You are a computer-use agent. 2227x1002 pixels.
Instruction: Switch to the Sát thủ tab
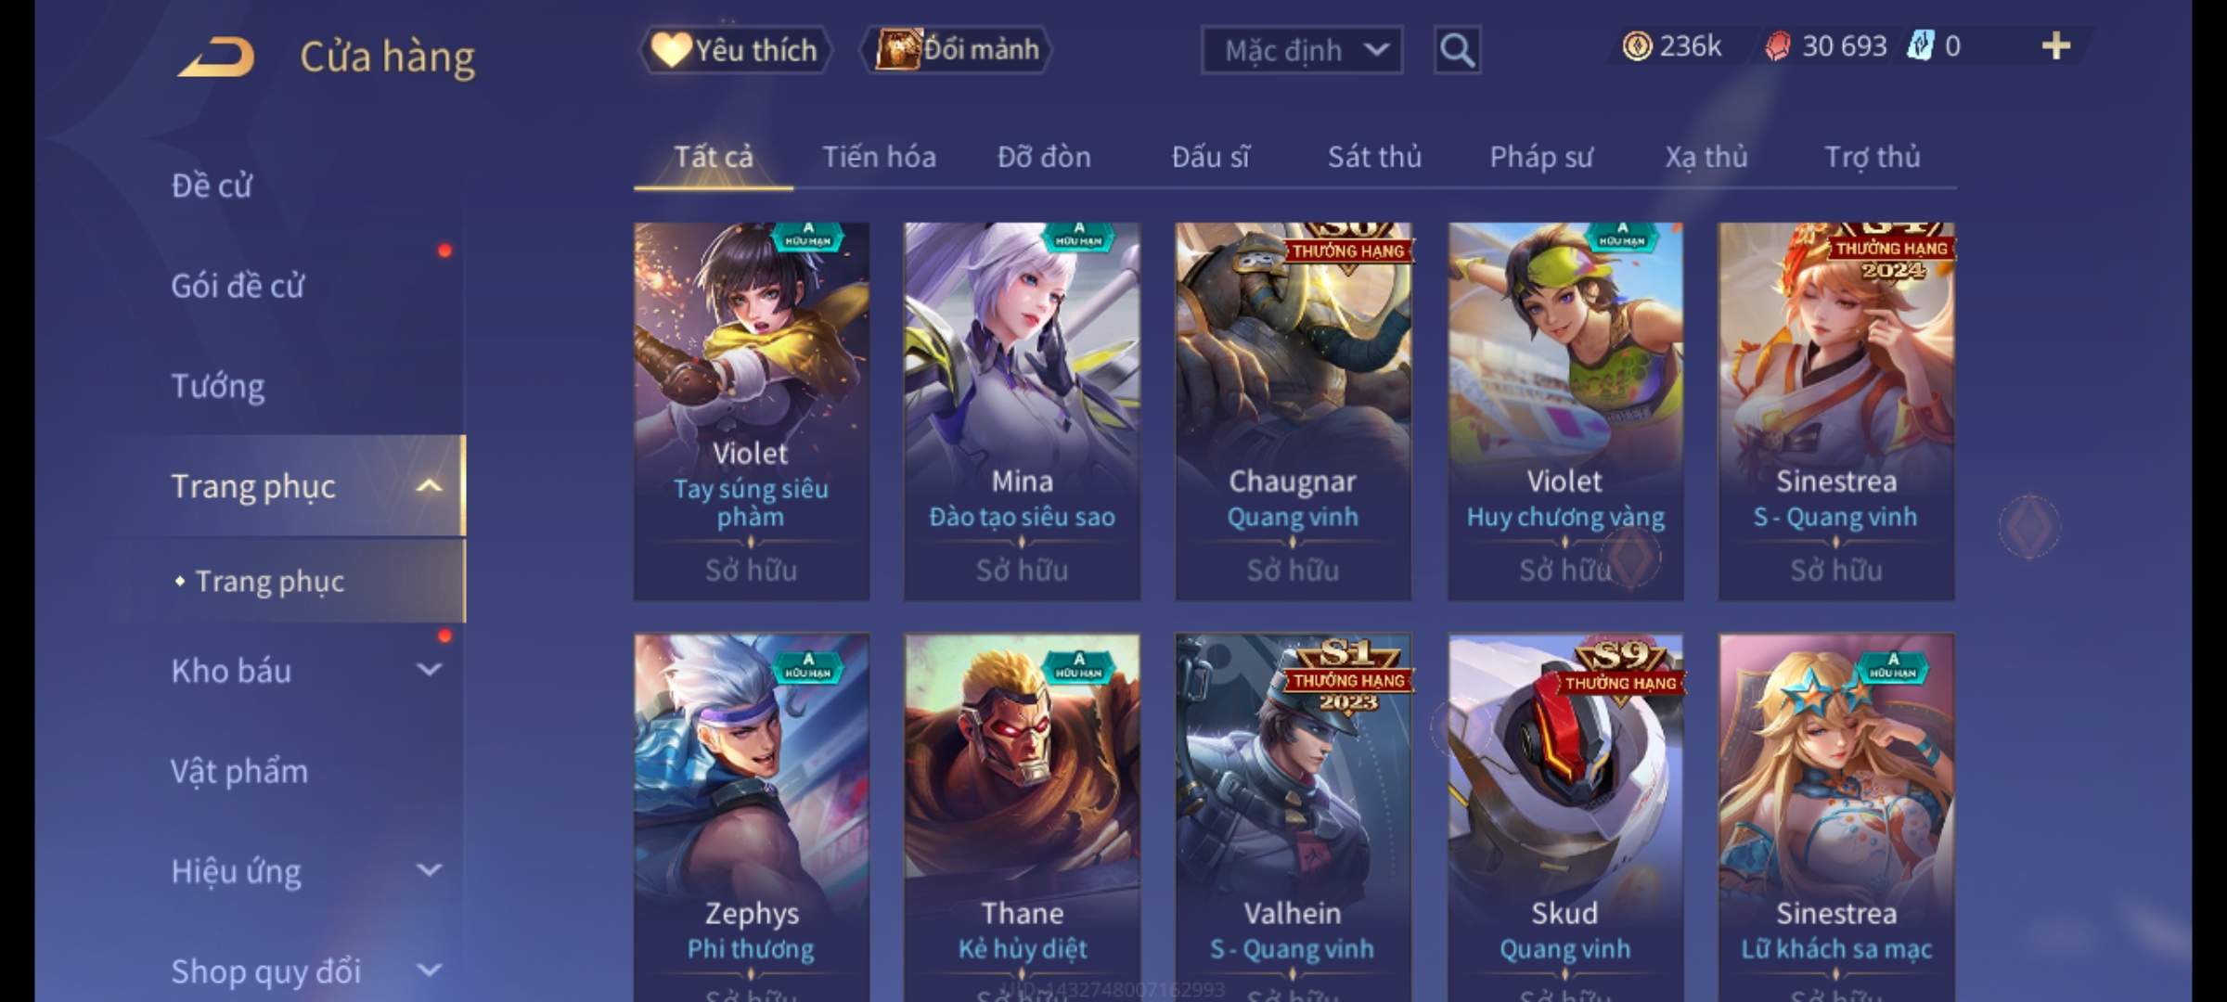(x=1374, y=157)
